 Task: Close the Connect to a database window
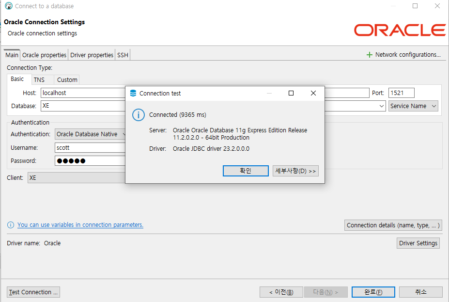tap(437, 6)
